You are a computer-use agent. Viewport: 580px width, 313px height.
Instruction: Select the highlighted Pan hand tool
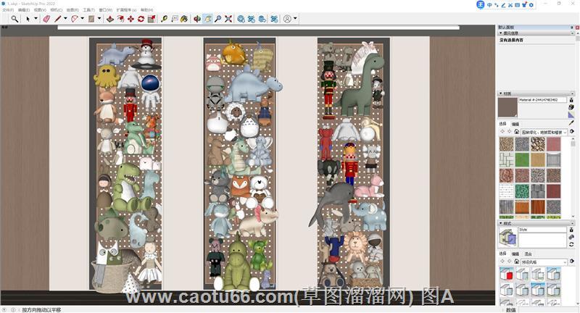tap(207, 19)
